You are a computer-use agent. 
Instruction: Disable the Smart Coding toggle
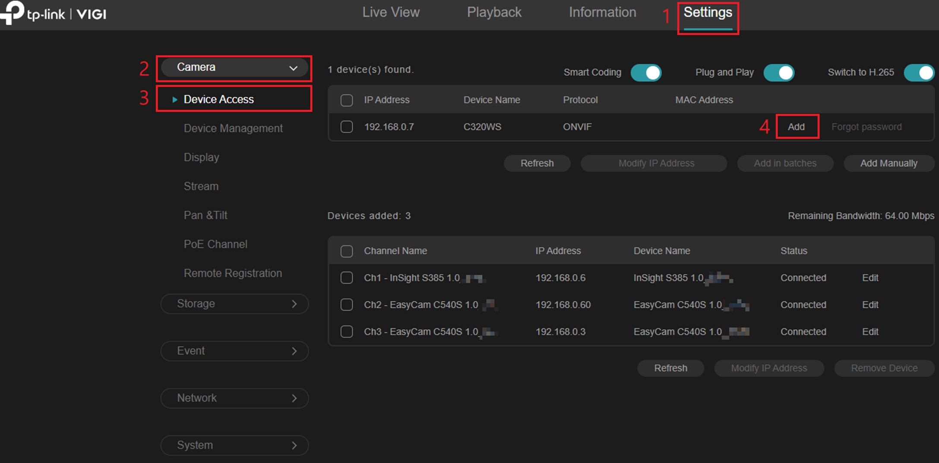click(646, 72)
